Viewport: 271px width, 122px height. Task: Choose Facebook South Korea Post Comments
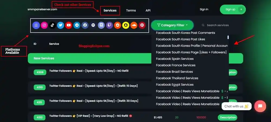(x=185, y=33)
